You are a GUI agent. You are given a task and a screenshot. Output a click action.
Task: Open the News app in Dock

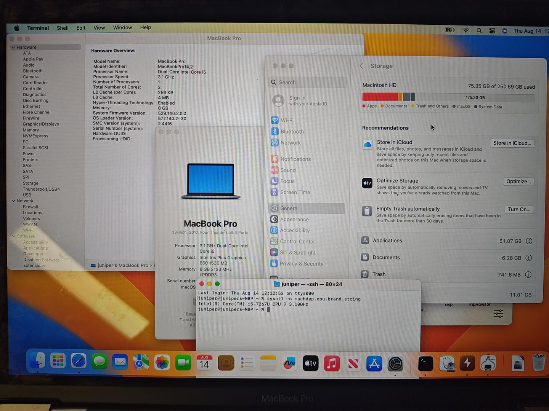click(353, 364)
